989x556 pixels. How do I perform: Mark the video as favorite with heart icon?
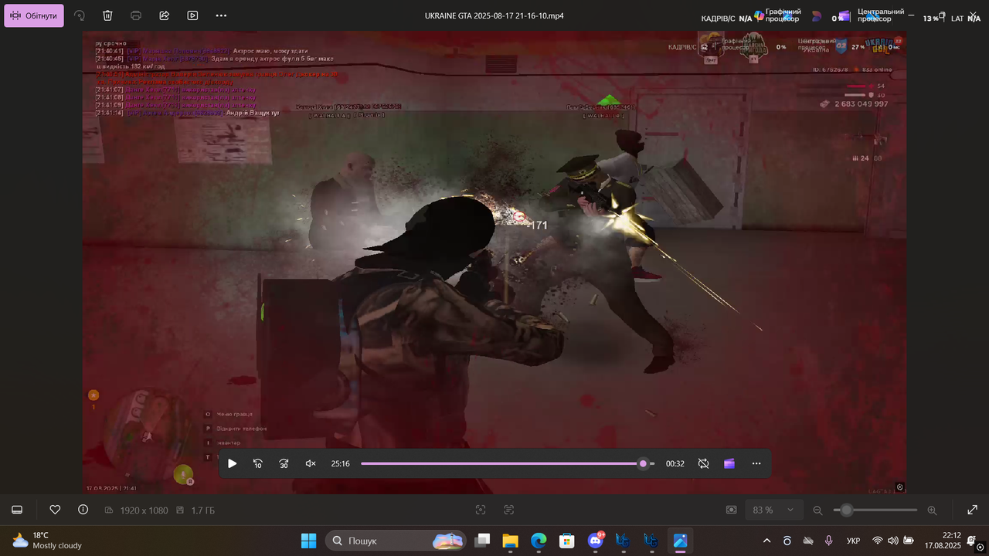point(55,510)
